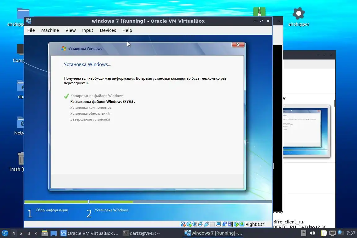The image size is (357, 238).
Task: Click the hard disk activity status icon
Action: (183, 224)
